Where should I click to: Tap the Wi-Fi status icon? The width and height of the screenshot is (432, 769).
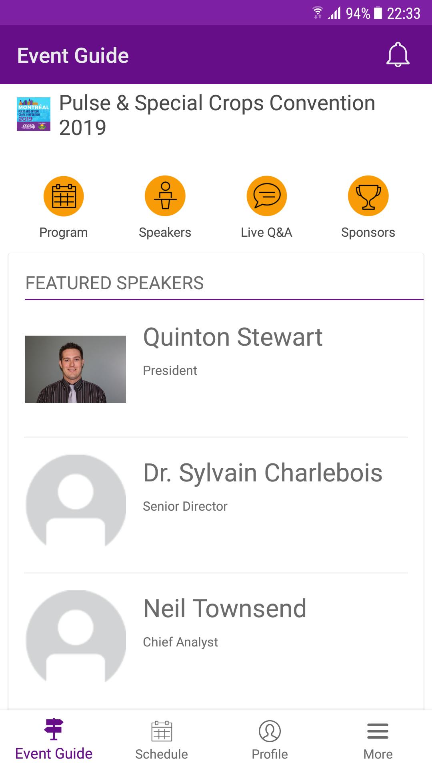coord(318,13)
